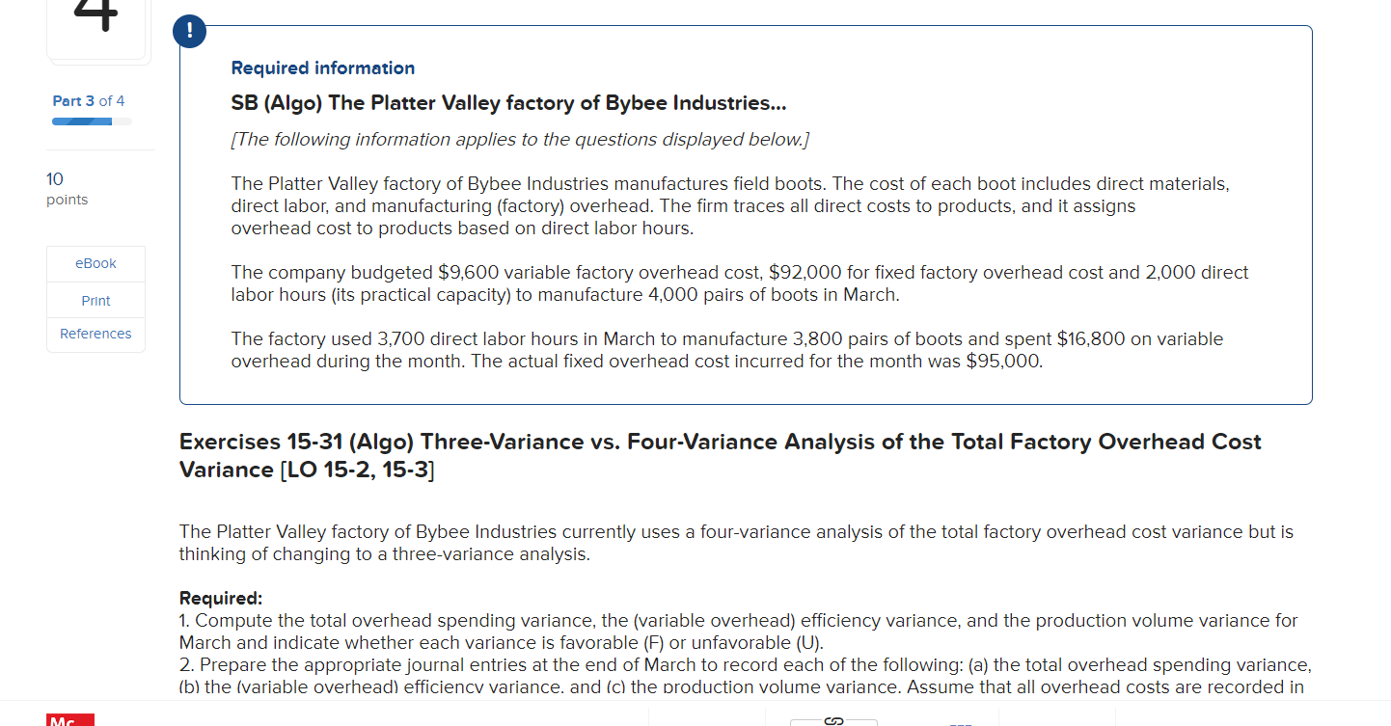1391x726 pixels.
Task: Click the 'Required information' heading
Action: coord(322,67)
